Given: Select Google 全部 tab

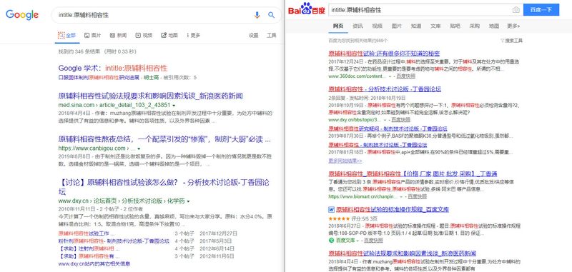Looking at the screenshot, I should [66, 35].
